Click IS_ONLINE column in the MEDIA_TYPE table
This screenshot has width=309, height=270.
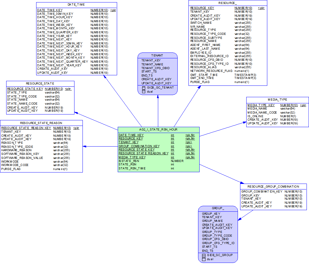click(256, 116)
